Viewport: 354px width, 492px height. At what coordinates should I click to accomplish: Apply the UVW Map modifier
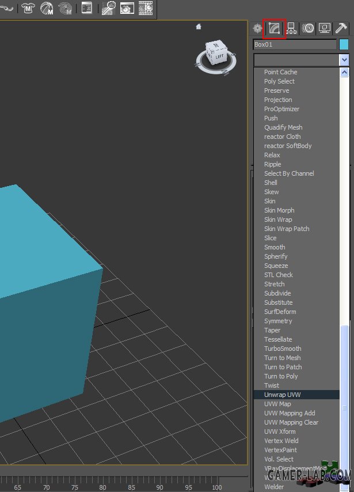pyautogui.click(x=277, y=404)
